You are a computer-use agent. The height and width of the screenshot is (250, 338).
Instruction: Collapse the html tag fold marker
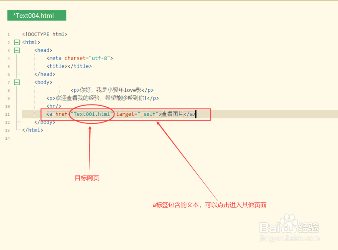point(17,42)
